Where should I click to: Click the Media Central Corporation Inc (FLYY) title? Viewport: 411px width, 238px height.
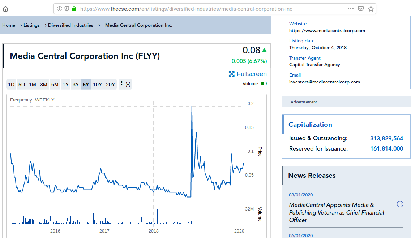coord(85,56)
